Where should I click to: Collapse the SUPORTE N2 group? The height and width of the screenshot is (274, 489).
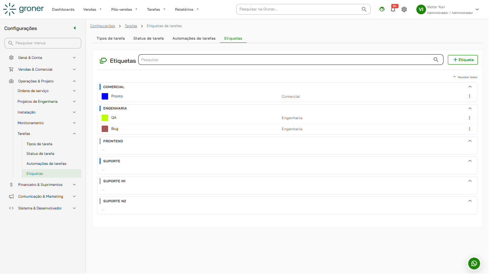click(470, 201)
